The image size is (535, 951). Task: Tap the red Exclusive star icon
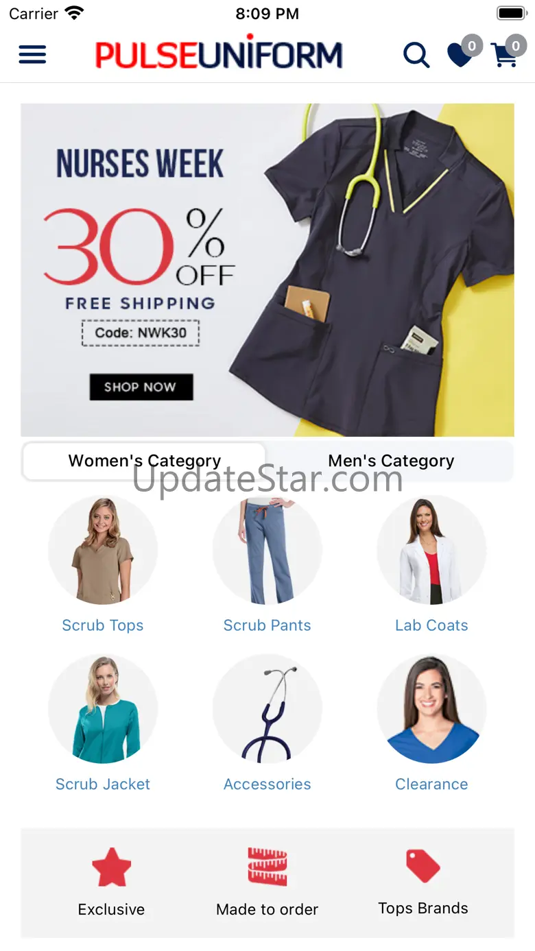click(x=111, y=867)
